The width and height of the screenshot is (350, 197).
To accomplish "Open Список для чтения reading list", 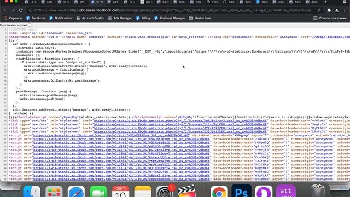I will click(330, 18).
